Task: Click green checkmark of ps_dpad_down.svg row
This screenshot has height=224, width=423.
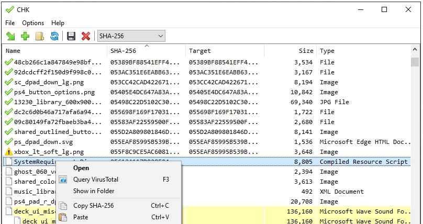Action: point(9,141)
